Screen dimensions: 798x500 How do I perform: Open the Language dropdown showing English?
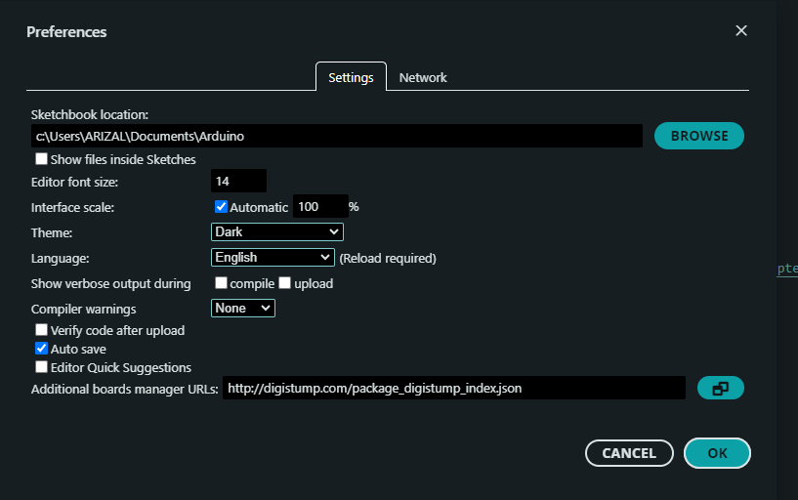(273, 258)
